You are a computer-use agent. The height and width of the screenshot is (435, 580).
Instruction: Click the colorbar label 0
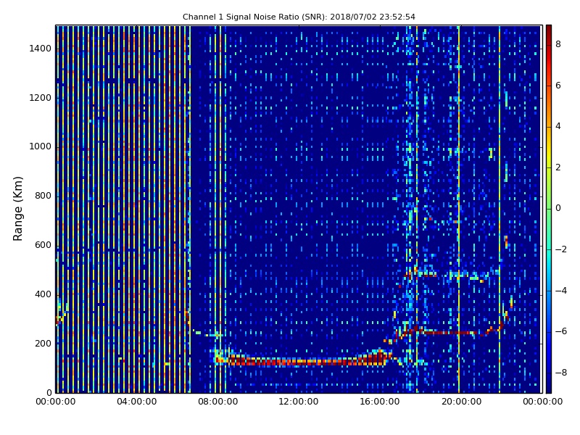(558, 208)
